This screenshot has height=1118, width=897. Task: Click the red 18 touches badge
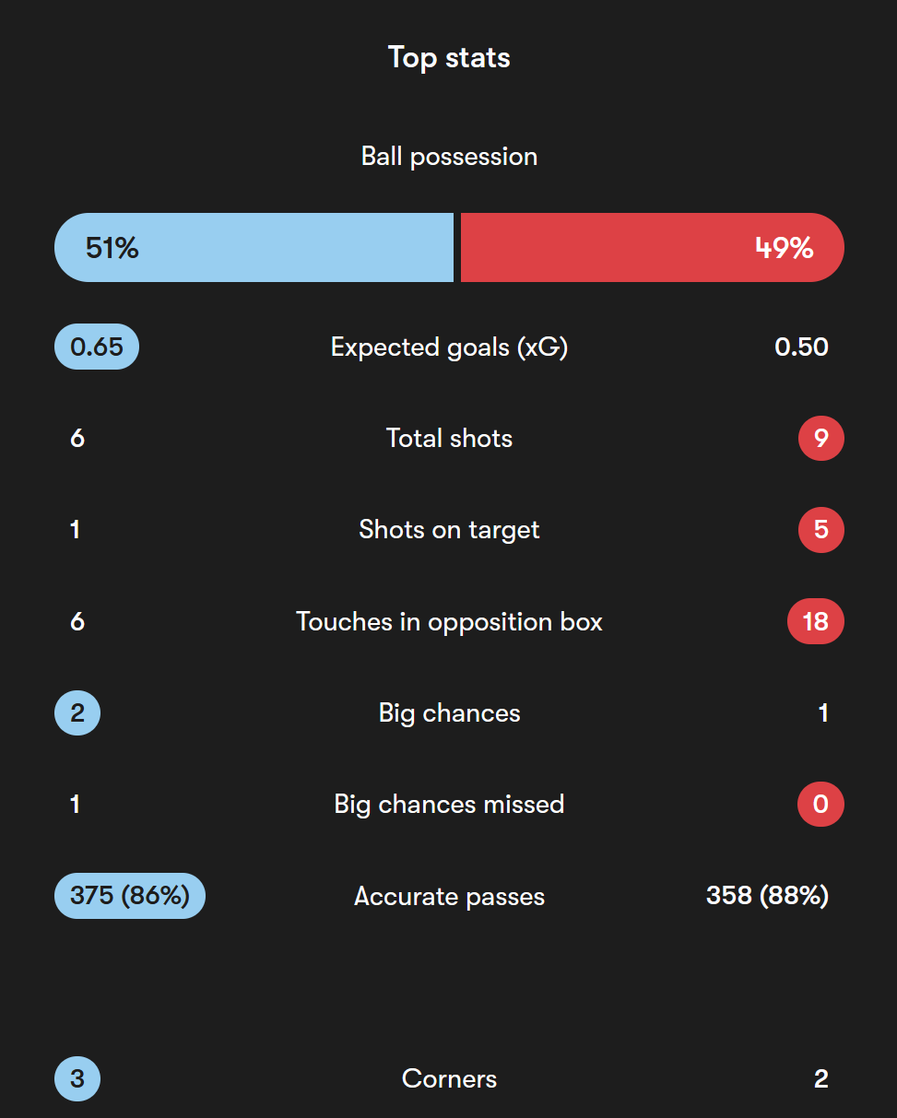tap(816, 621)
